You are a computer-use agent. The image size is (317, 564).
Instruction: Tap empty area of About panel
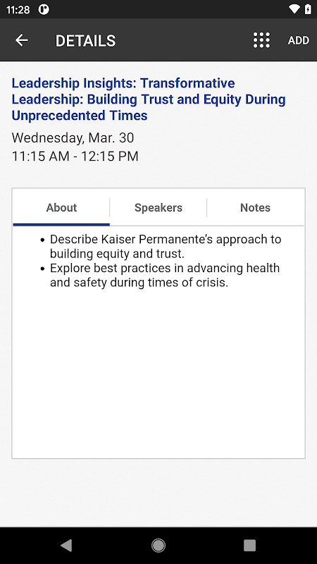[x=158, y=374]
